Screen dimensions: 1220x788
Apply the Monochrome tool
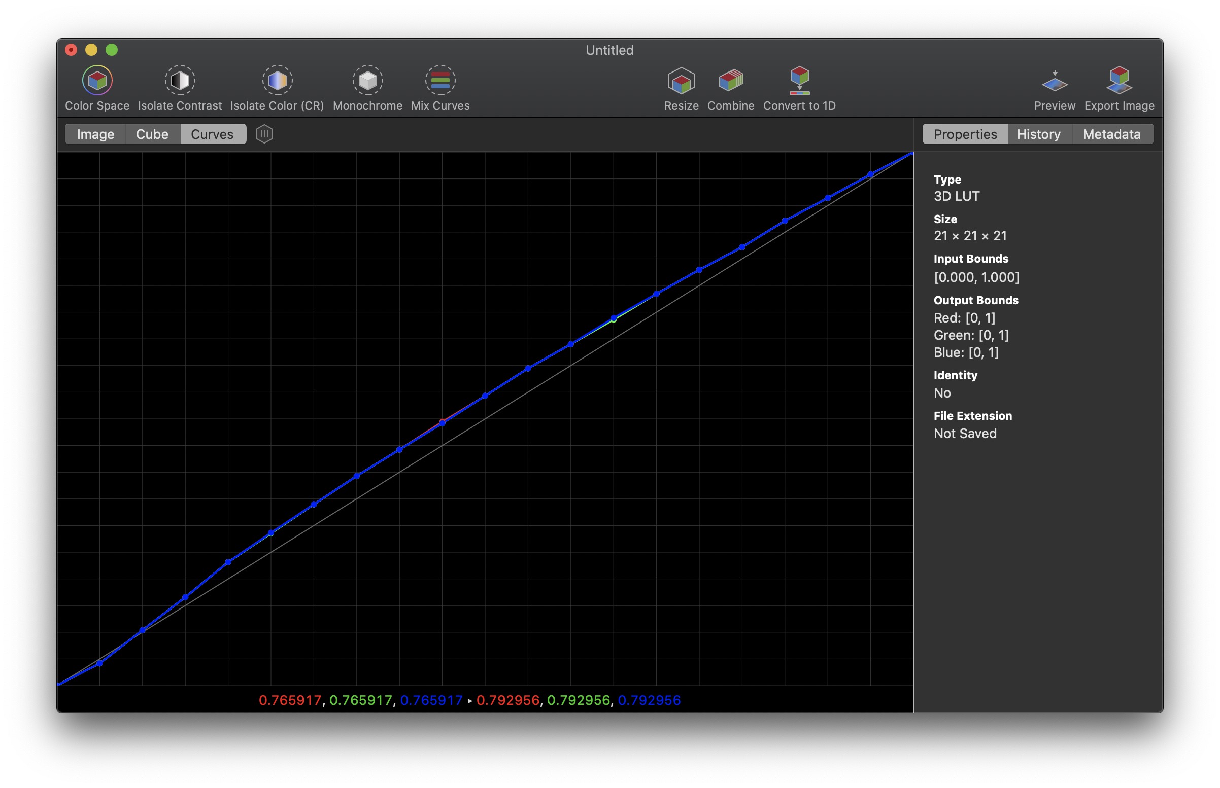click(367, 88)
